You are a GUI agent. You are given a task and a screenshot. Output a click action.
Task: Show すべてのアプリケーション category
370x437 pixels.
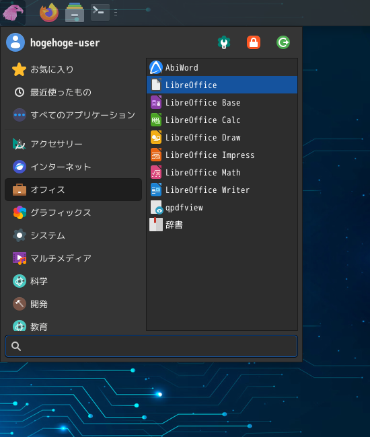[x=73, y=115]
